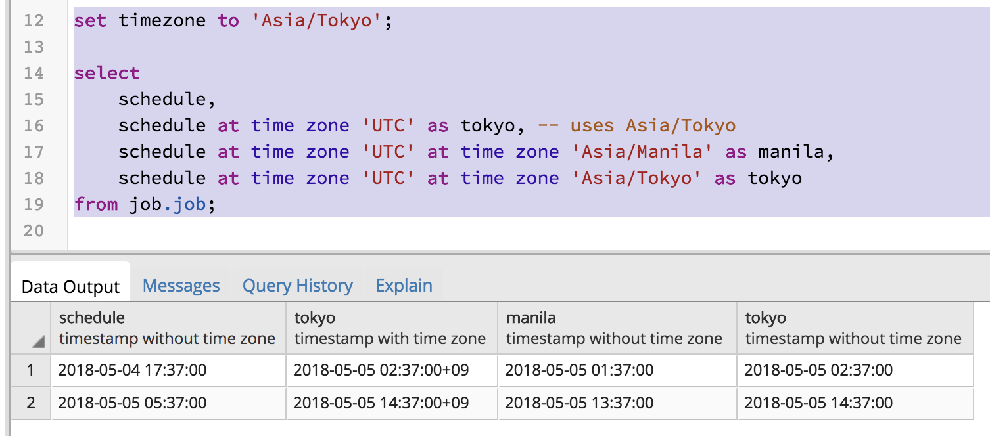
Task: Select row 1 by its row number
Action: pos(30,370)
